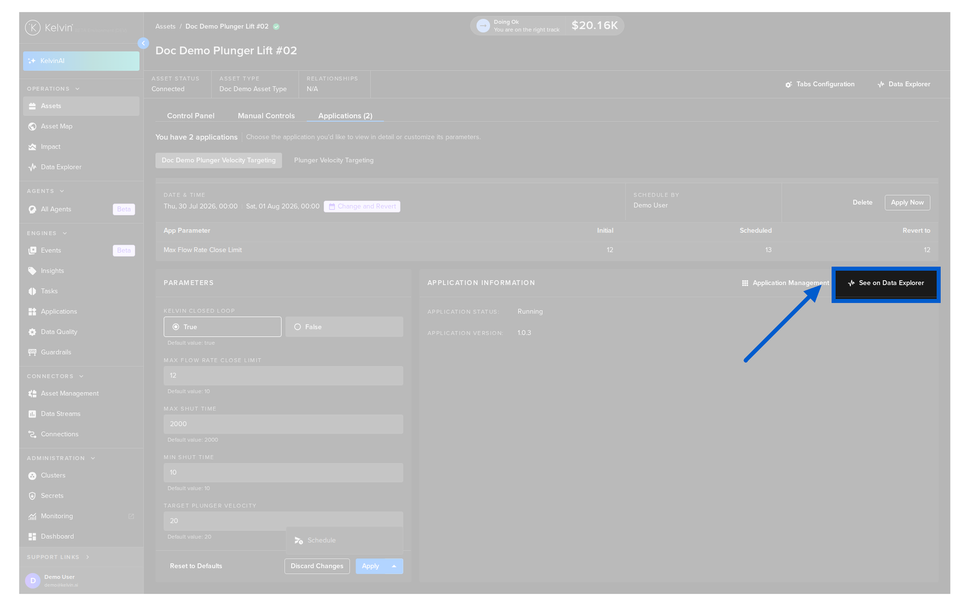The width and height of the screenshot is (970, 606).
Task: Click the $20.16K impact status pill
Action: click(x=547, y=26)
